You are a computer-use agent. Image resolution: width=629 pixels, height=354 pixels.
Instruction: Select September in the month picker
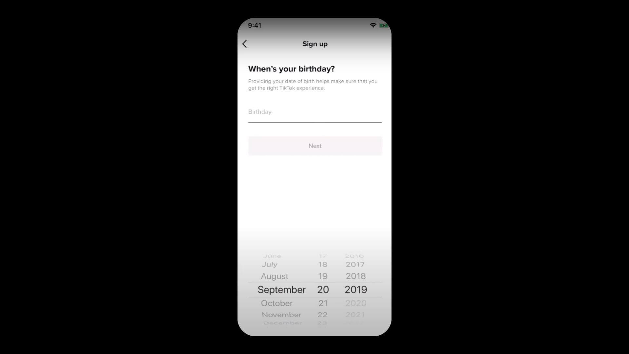[281, 290]
